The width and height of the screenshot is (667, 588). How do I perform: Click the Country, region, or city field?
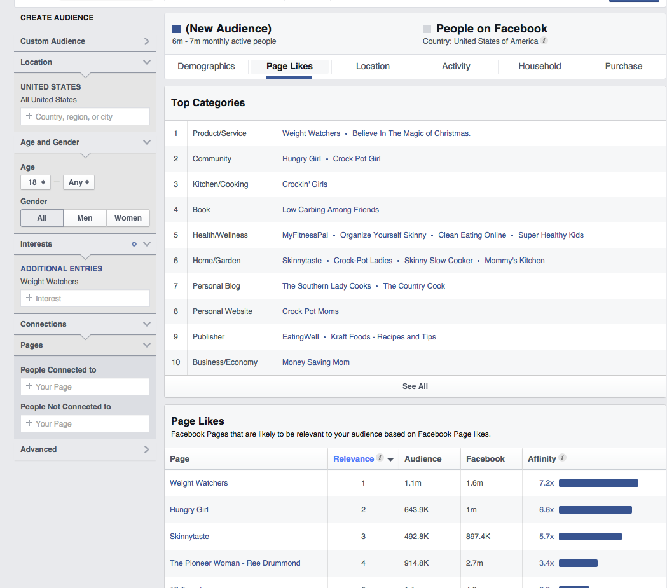[x=85, y=117]
